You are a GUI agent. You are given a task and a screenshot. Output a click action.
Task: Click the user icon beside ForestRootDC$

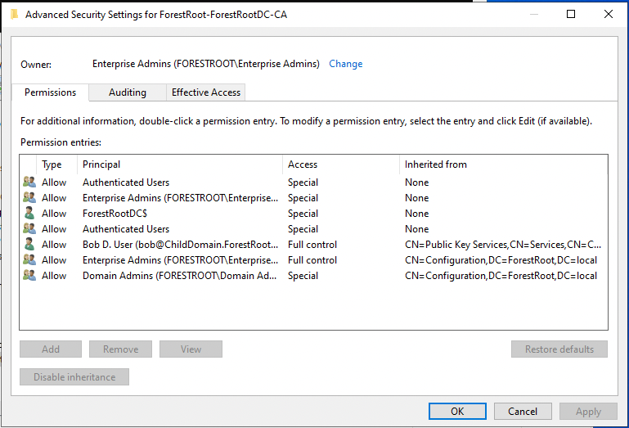point(29,214)
